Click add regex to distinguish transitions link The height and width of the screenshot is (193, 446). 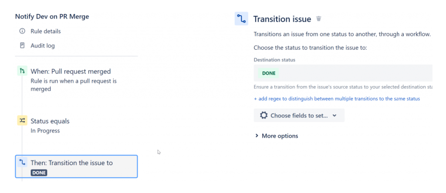tap(337, 99)
